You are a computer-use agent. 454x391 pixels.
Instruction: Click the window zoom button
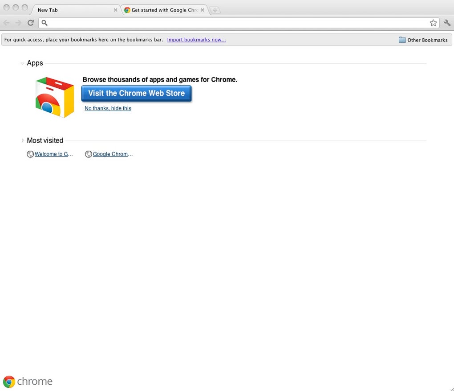point(25,7)
